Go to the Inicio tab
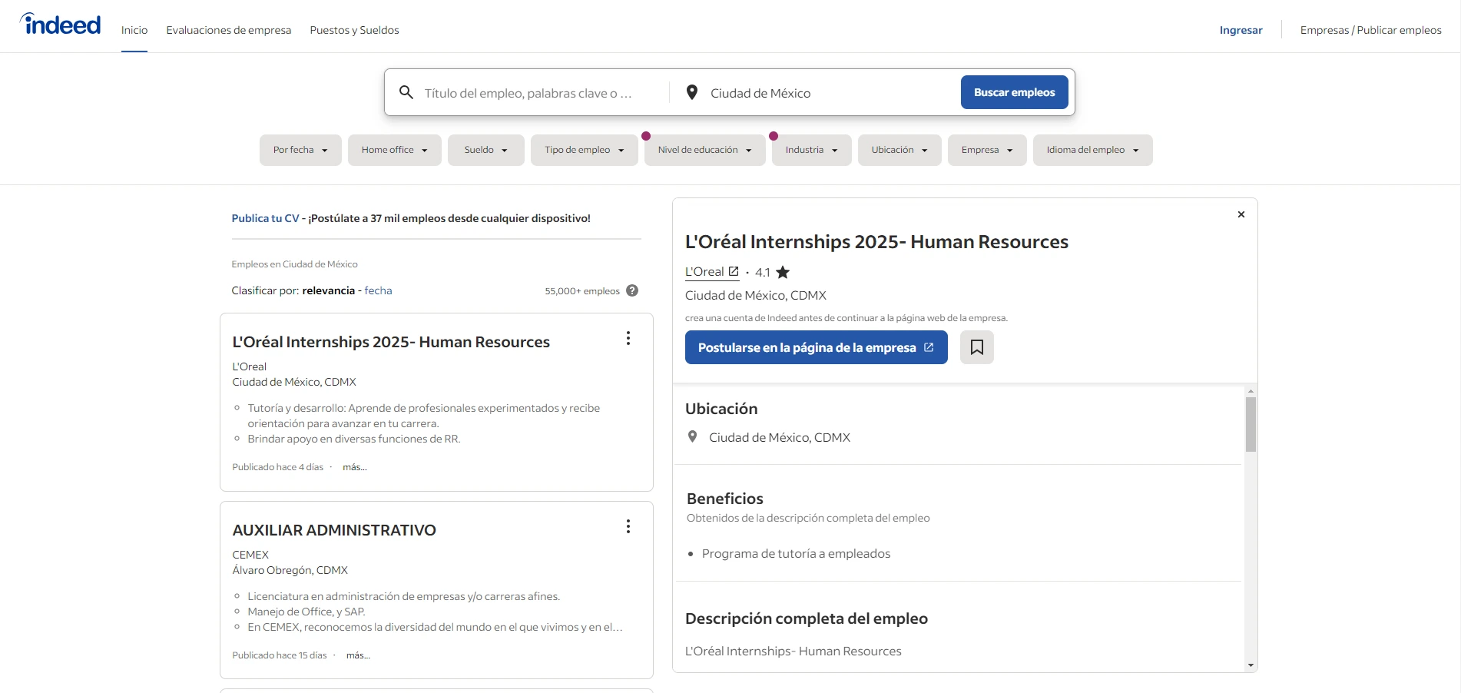 pos(134,30)
